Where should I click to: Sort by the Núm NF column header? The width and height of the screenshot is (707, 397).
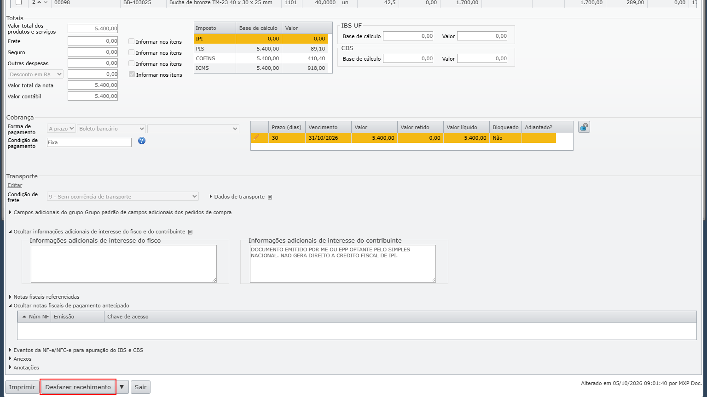point(35,317)
